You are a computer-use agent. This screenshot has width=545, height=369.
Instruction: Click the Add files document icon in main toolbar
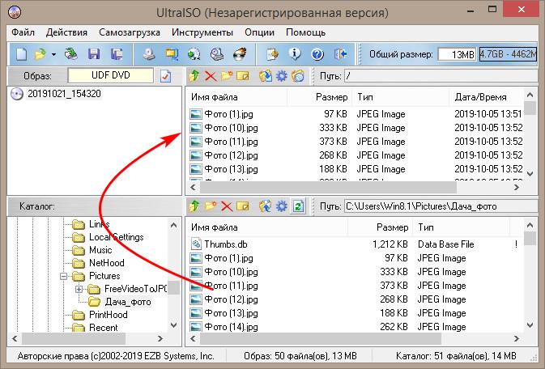point(272,54)
